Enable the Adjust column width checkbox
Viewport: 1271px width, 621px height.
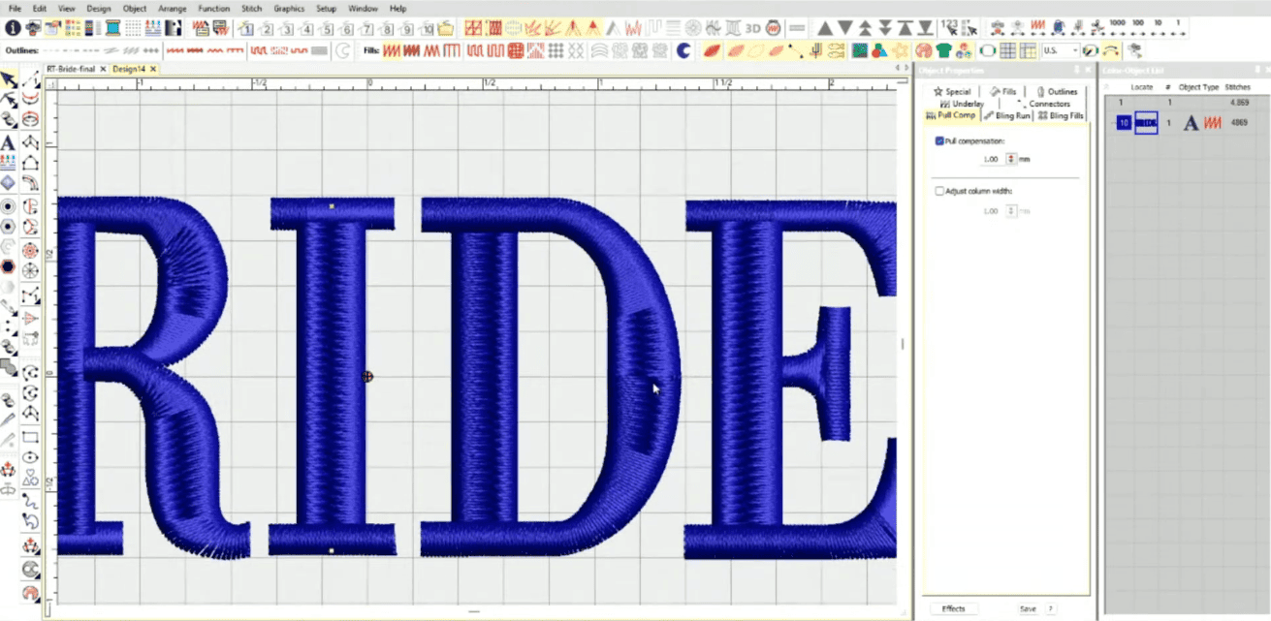click(x=939, y=191)
